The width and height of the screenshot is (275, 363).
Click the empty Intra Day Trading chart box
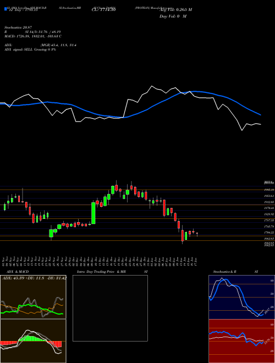point(110,308)
